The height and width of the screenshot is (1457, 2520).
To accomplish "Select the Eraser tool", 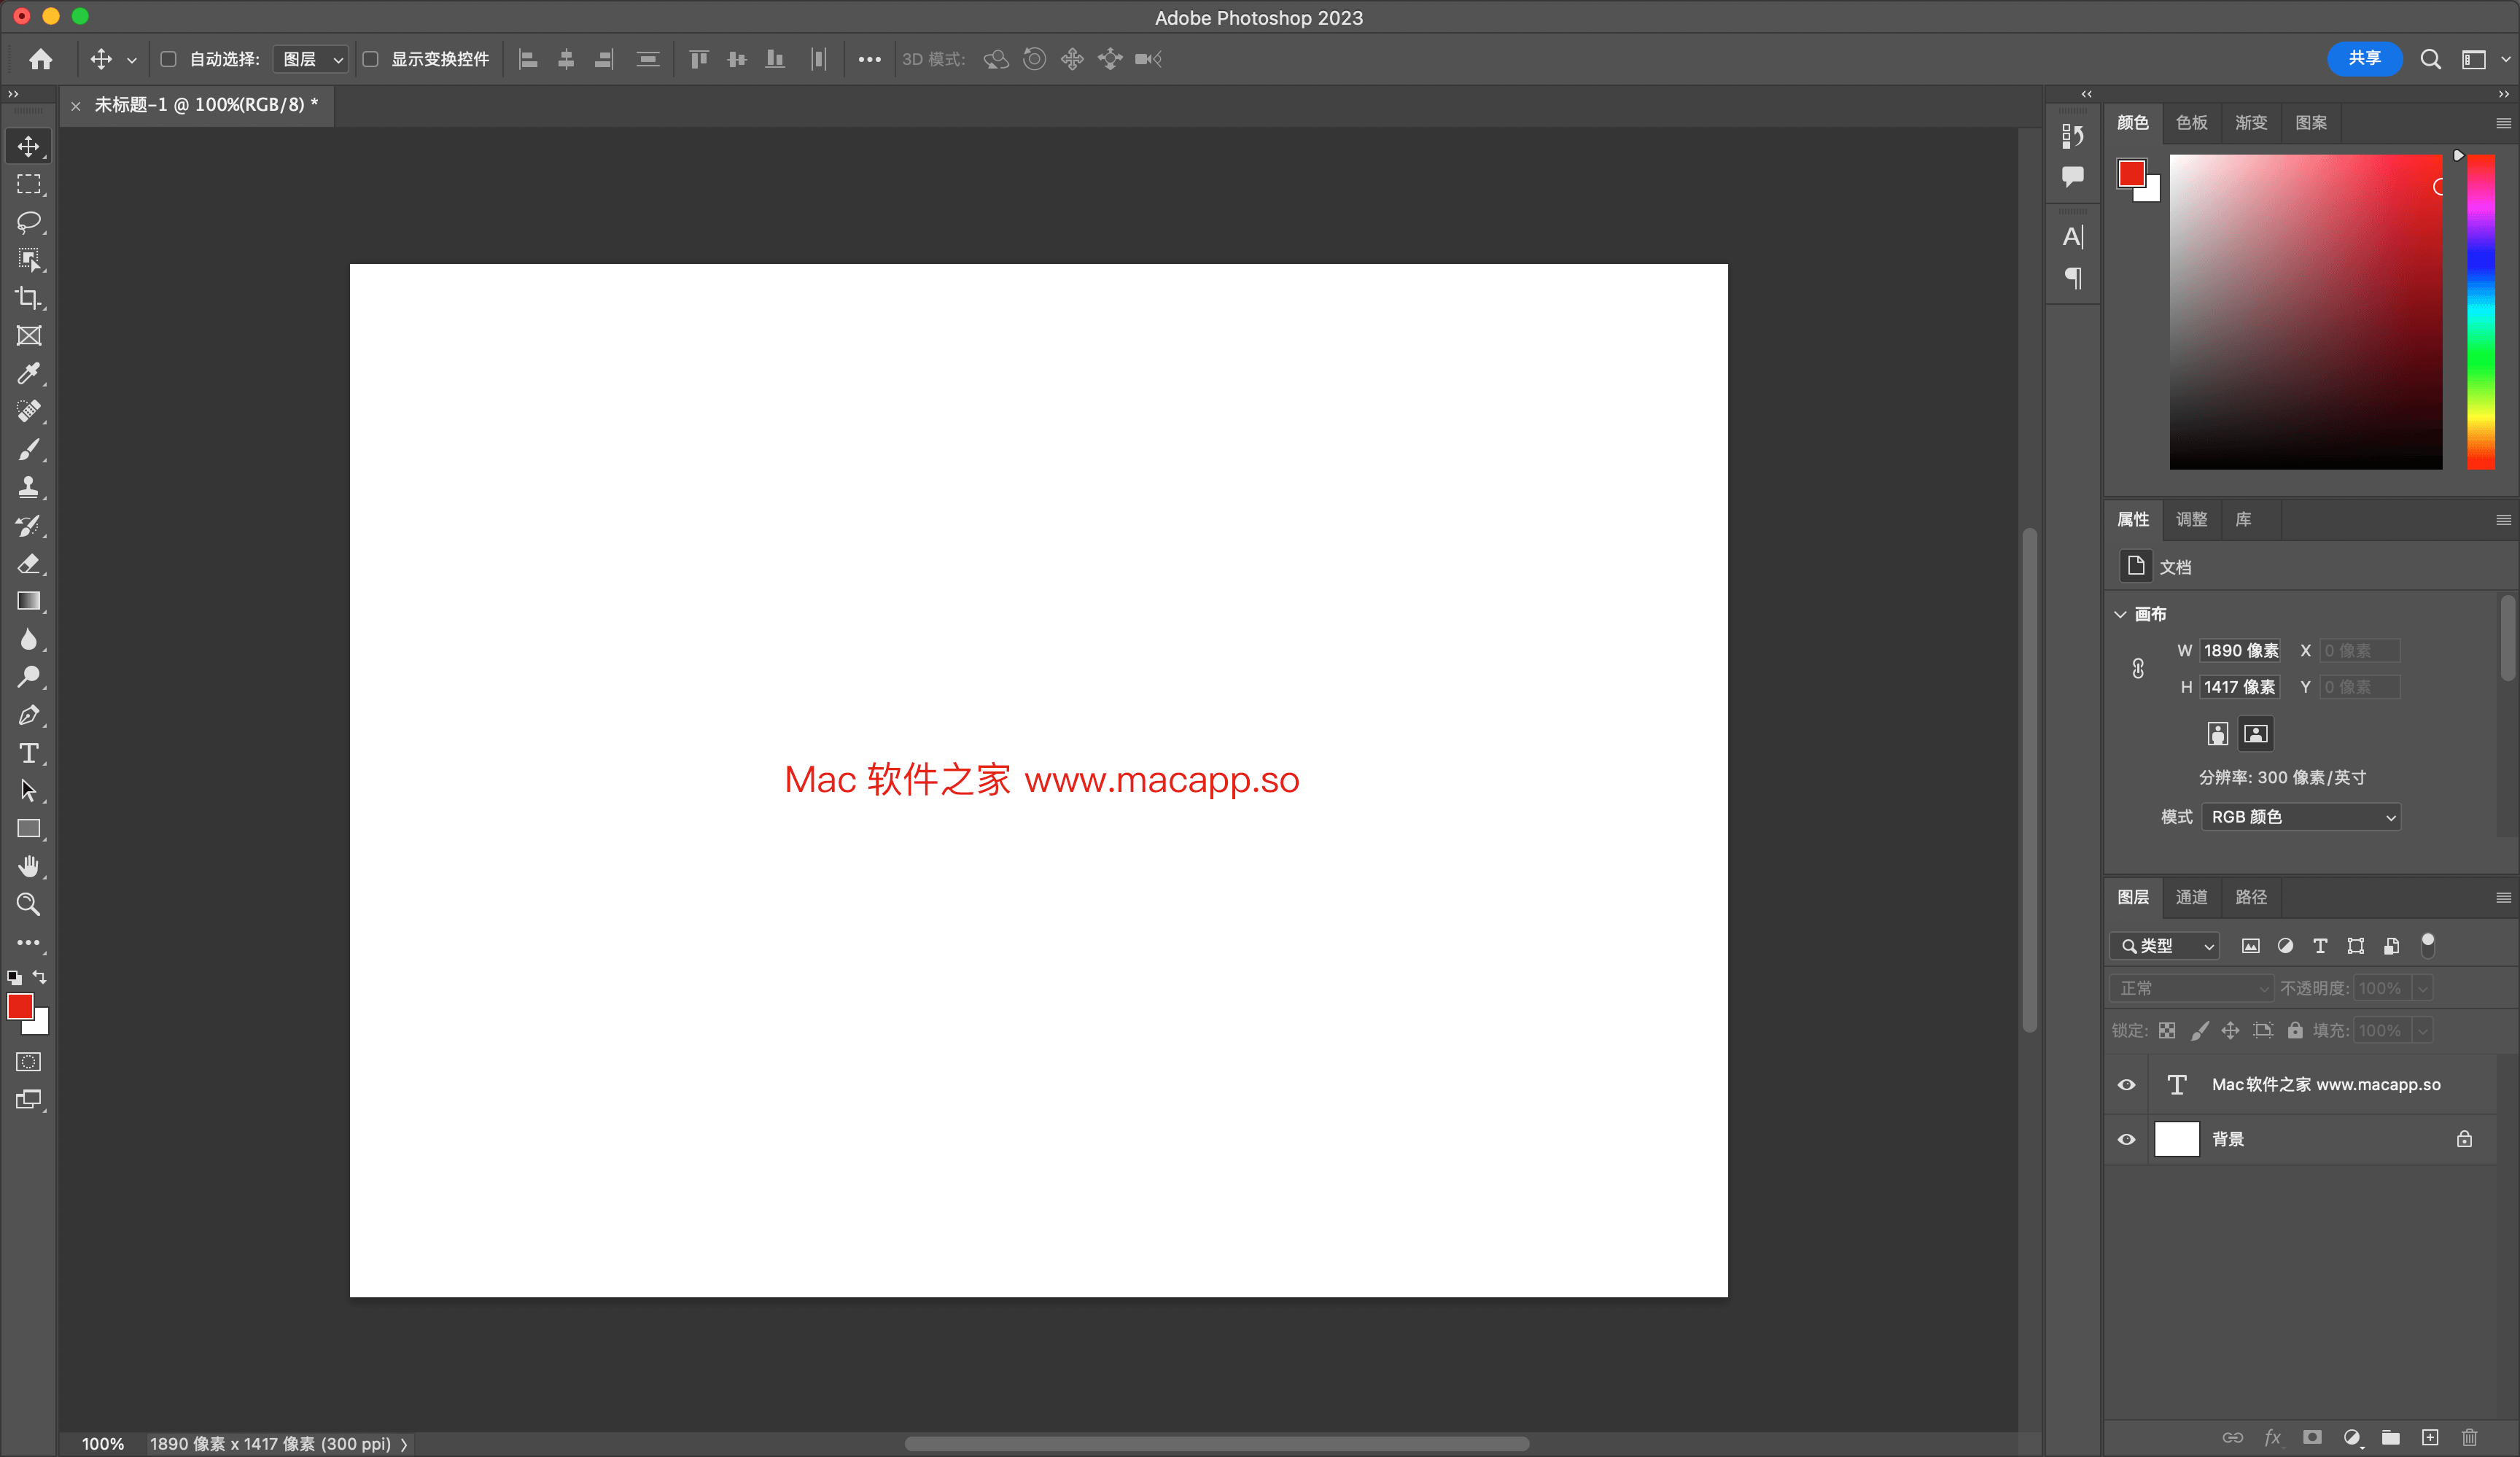I will point(28,564).
